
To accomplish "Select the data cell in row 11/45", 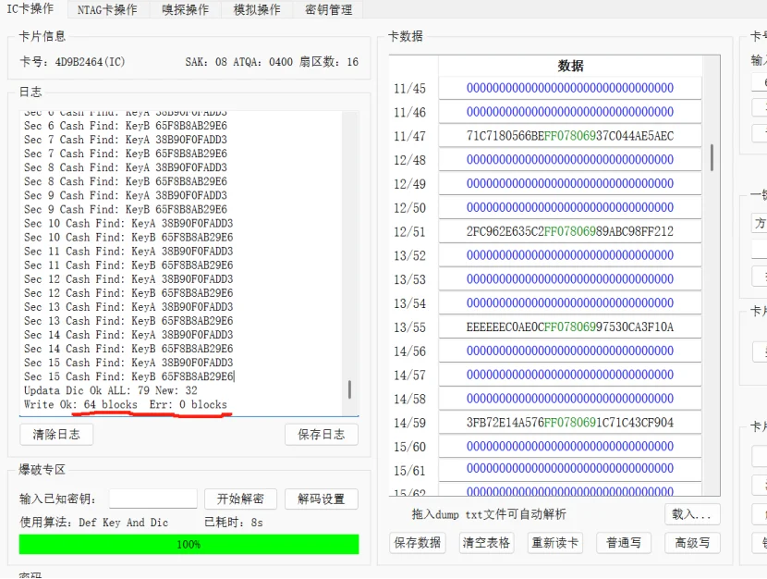I will pyautogui.click(x=570, y=88).
